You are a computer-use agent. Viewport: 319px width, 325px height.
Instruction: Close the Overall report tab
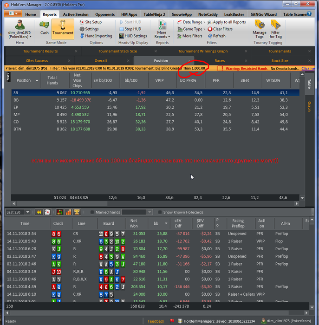coord(128,61)
